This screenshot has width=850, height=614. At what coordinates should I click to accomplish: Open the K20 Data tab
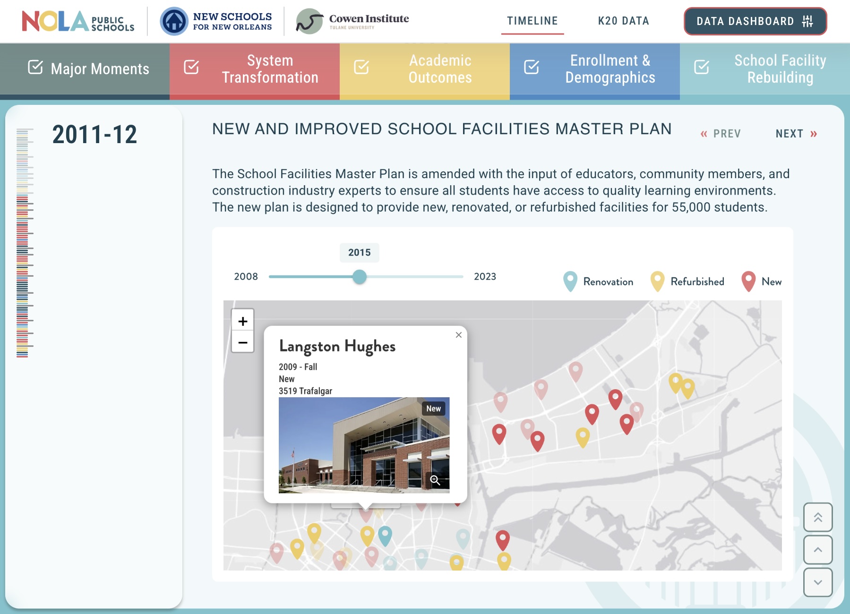[623, 21]
